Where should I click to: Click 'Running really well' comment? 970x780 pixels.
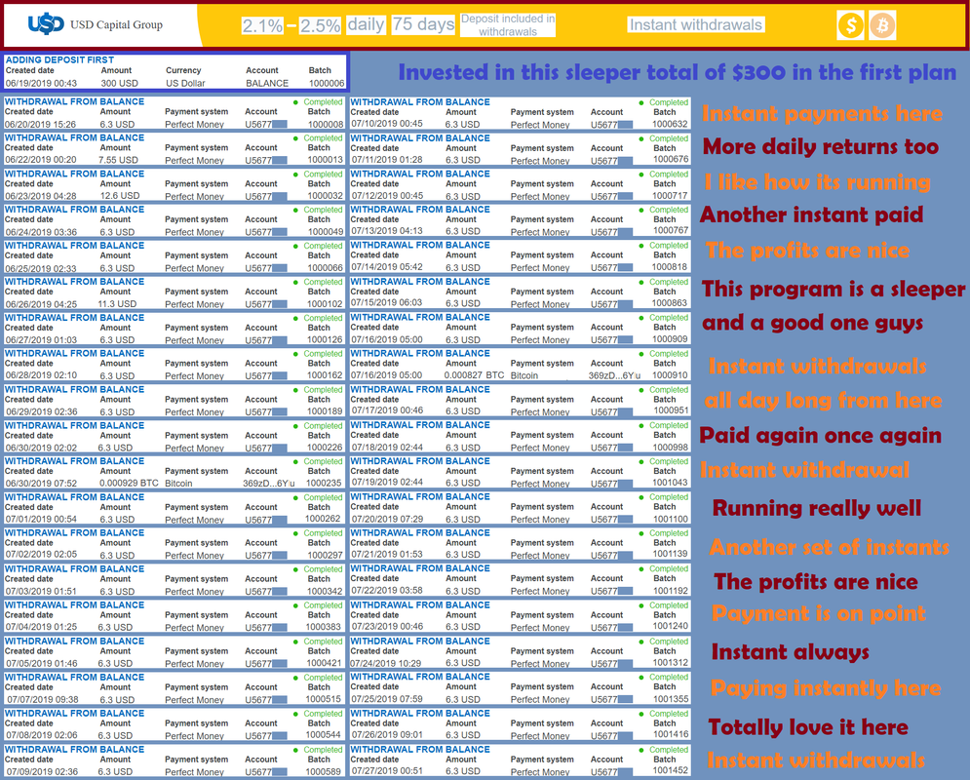tap(817, 508)
